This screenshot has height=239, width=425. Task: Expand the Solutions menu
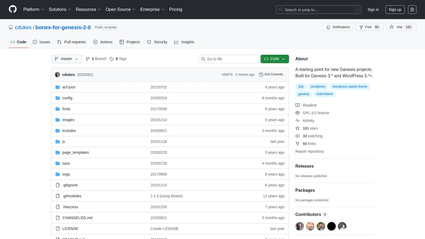pyautogui.click(x=60, y=10)
